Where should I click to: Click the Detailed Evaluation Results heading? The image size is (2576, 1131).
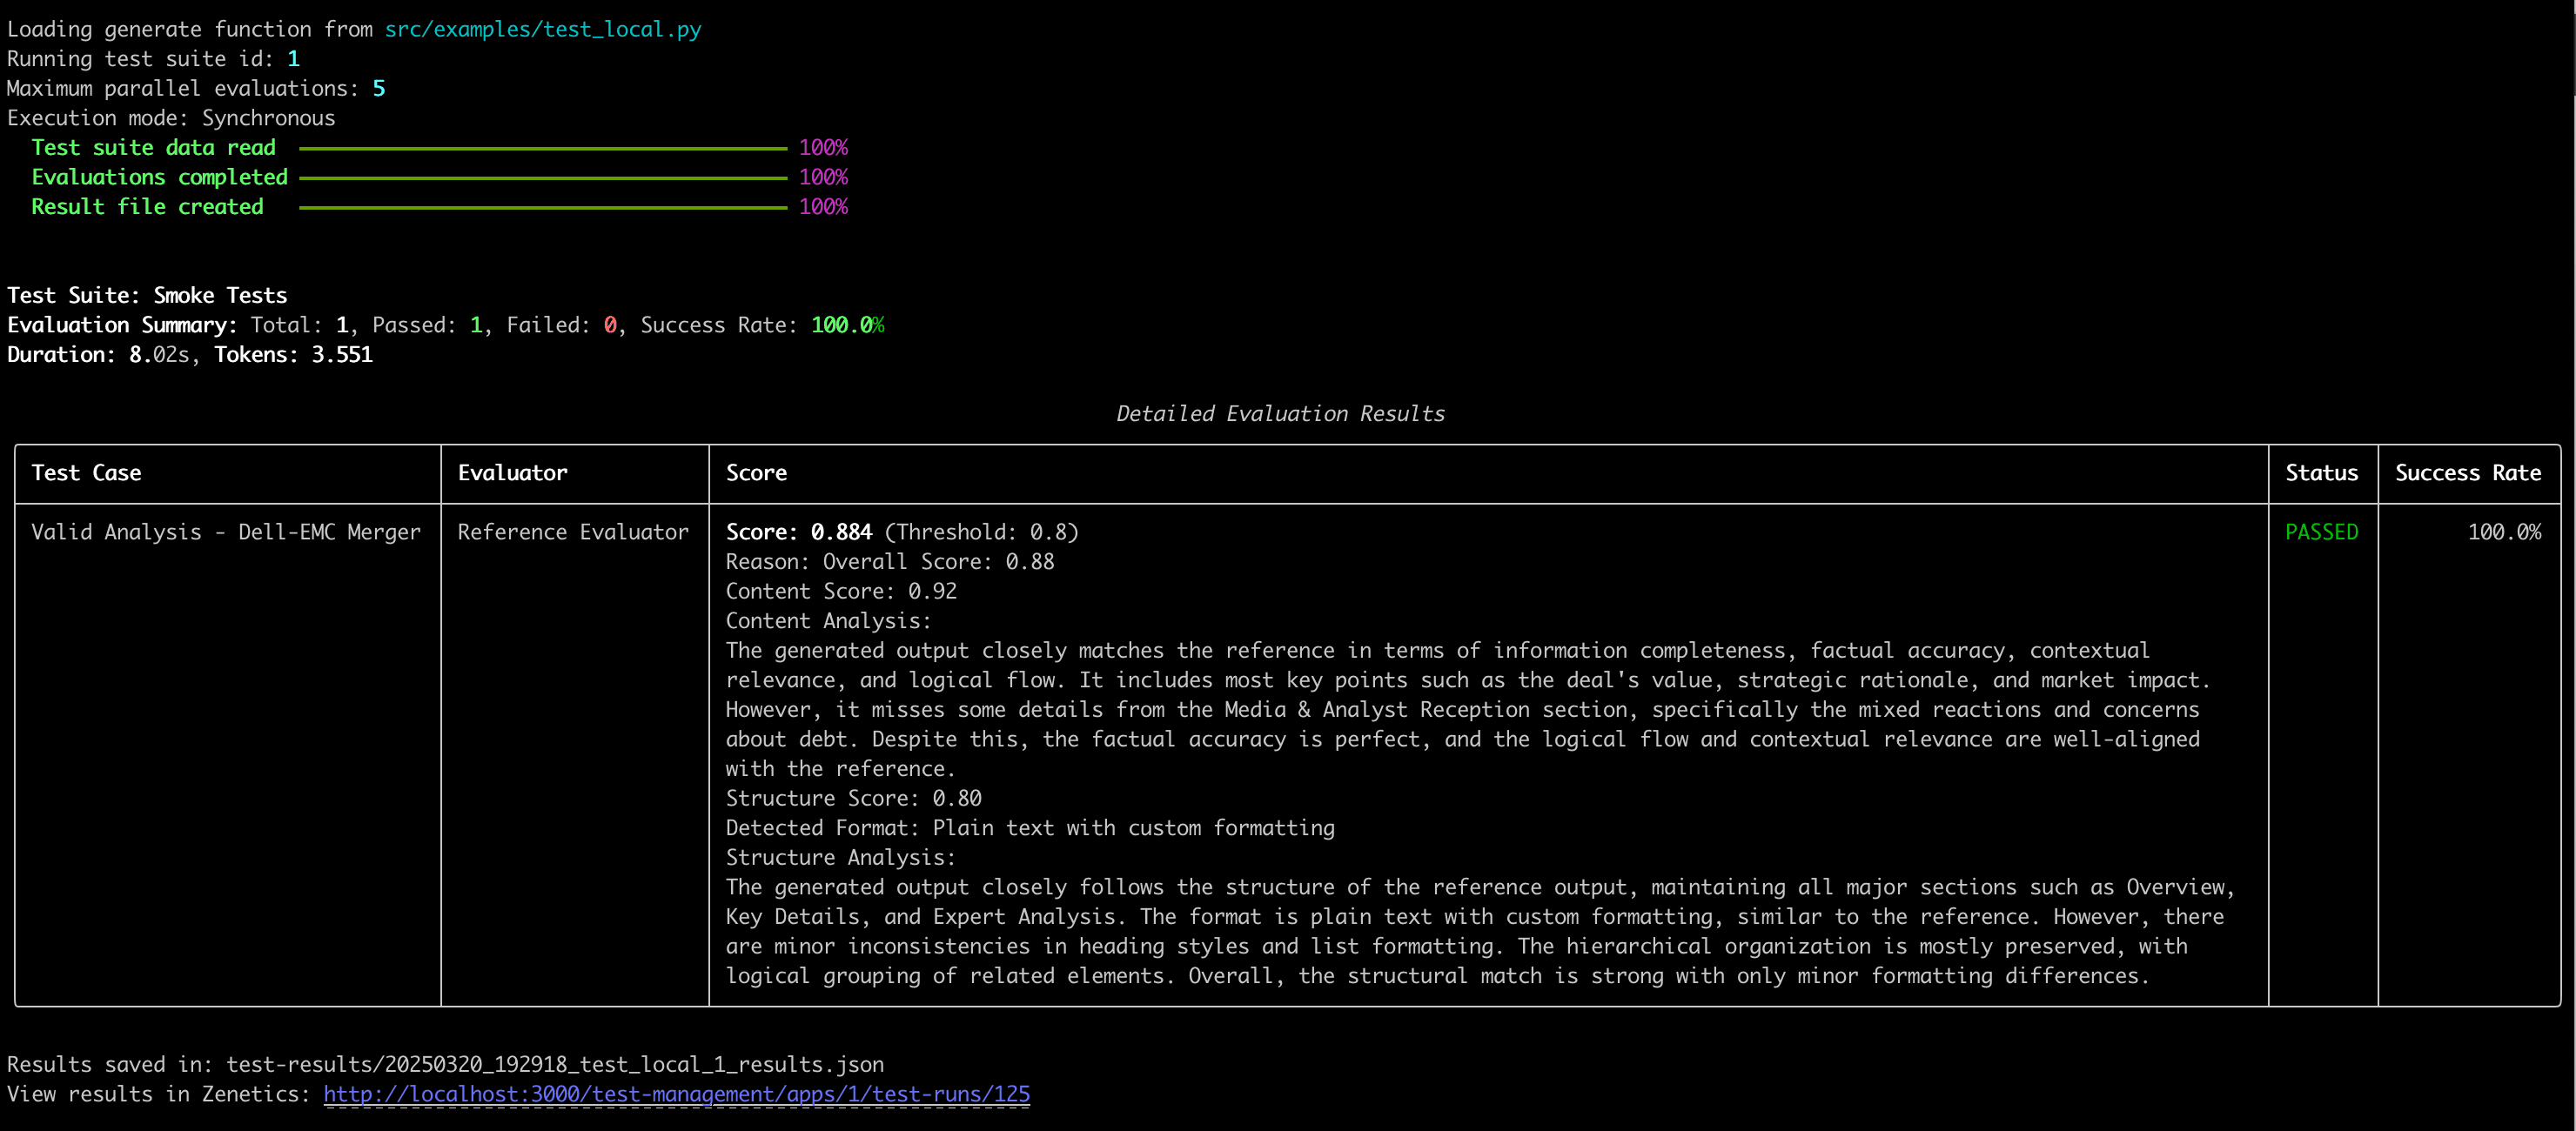1280,413
